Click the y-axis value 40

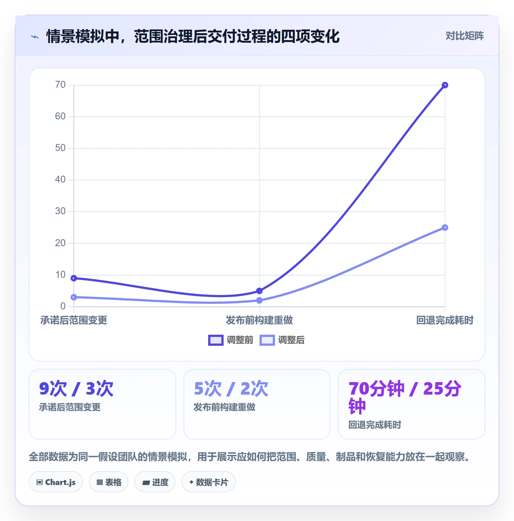[60, 180]
